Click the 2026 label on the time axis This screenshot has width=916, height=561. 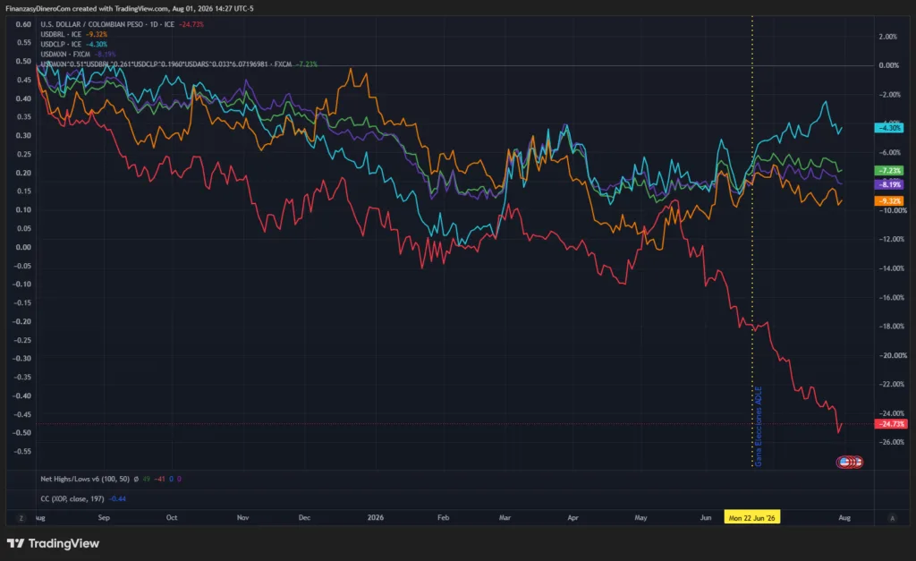point(376,518)
